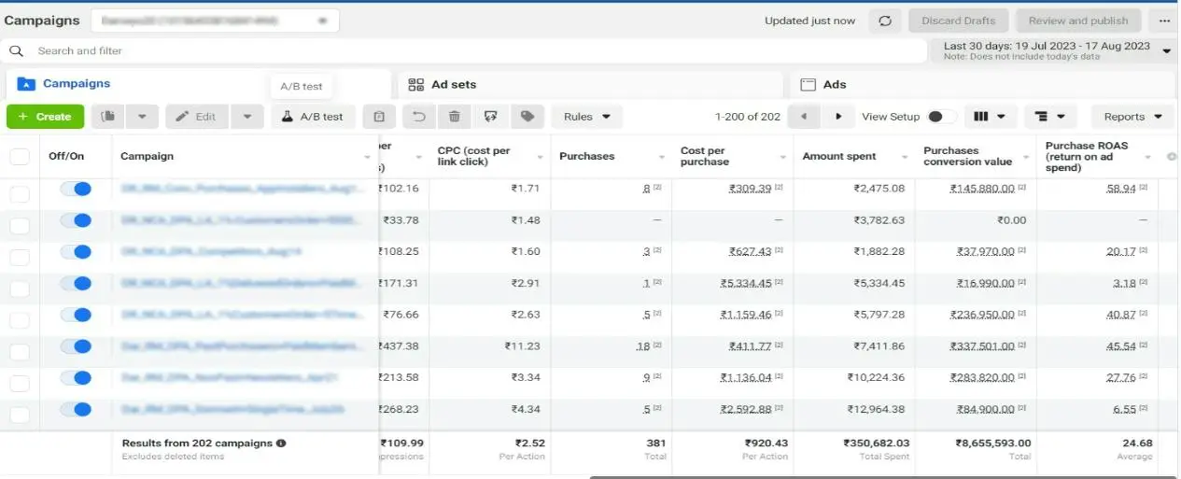Turn off the first campaign's Off/On switch
Viewport: 1181px width, 479px height.
tap(76, 189)
